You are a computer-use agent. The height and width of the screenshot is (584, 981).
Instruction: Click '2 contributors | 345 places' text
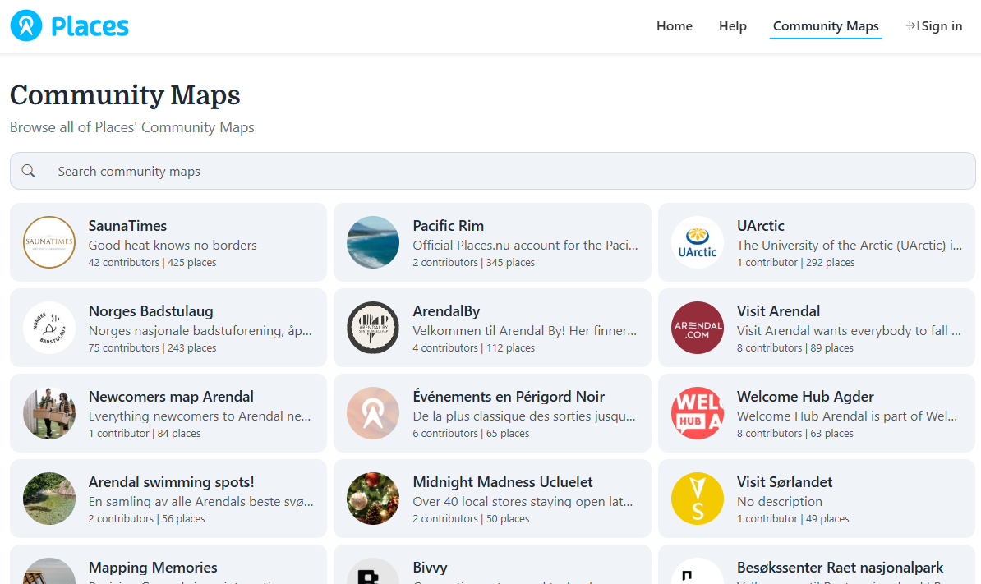[x=473, y=263]
